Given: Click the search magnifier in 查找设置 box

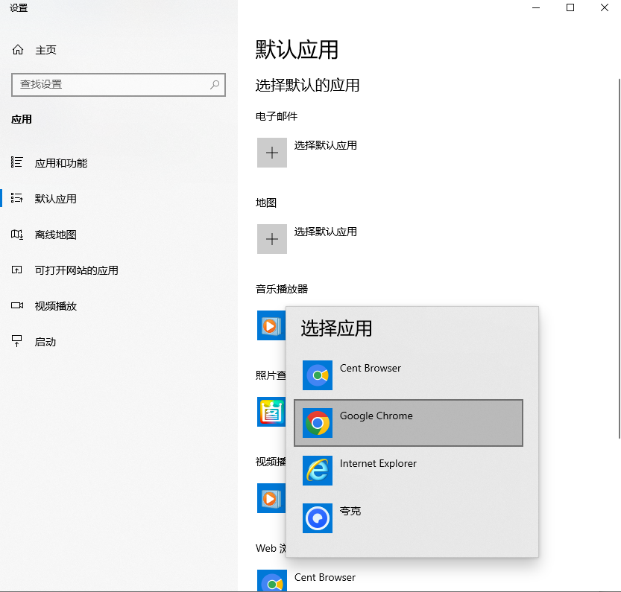Looking at the screenshot, I should coord(215,84).
